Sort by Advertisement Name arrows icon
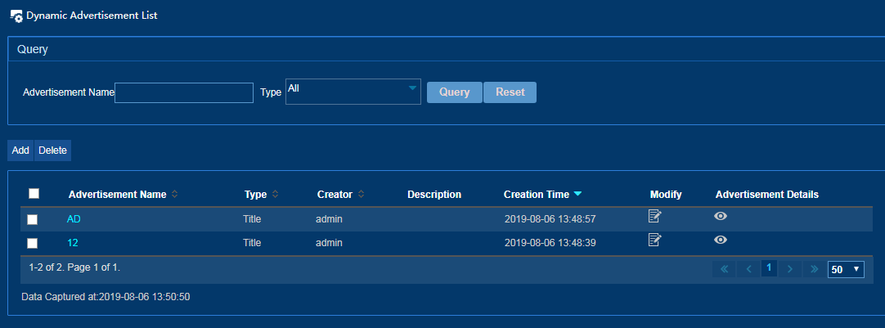885x328 pixels. [x=174, y=194]
